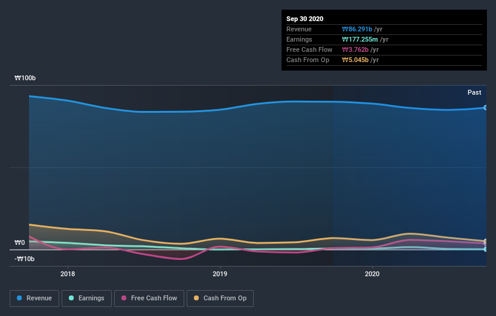Toggle the Cash From Op legend button
The width and height of the screenshot is (496, 316).
[x=220, y=299]
